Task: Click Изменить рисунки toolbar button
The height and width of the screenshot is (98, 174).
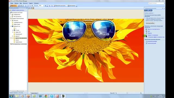Action: (x=60, y=6)
